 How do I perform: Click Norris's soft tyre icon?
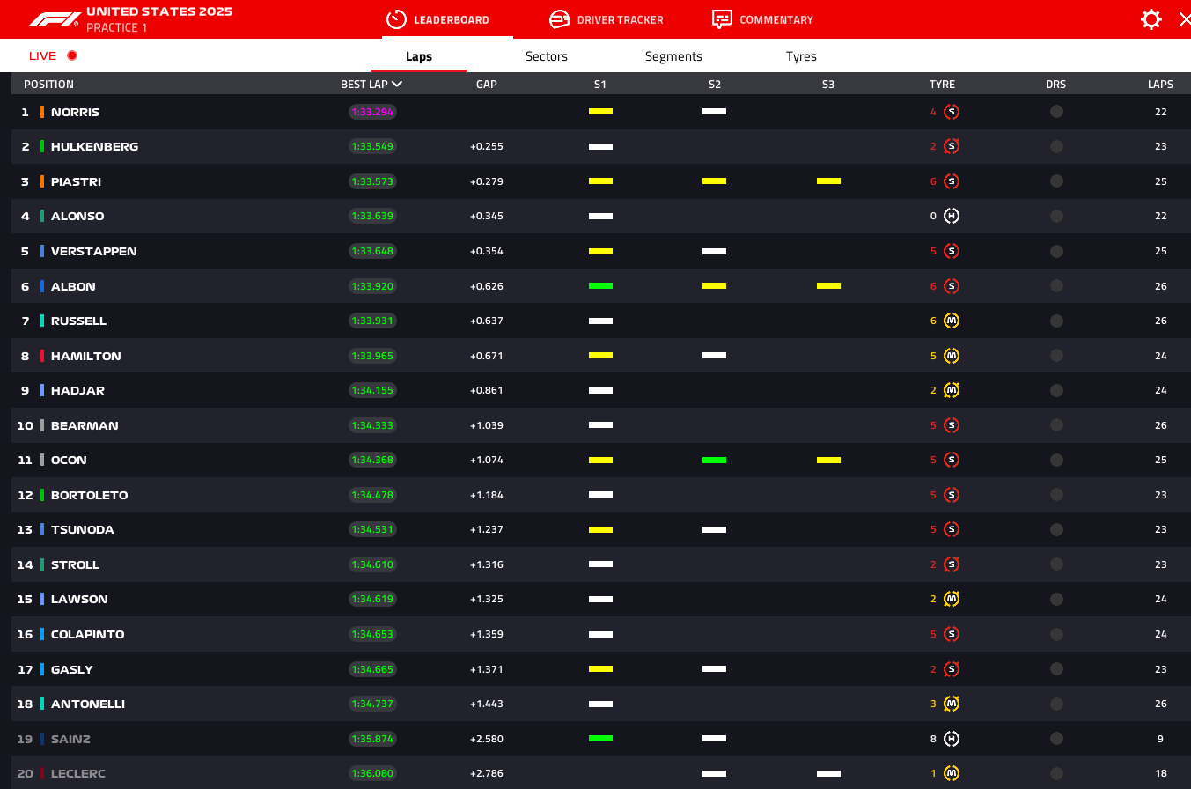(x=951, y=112)
